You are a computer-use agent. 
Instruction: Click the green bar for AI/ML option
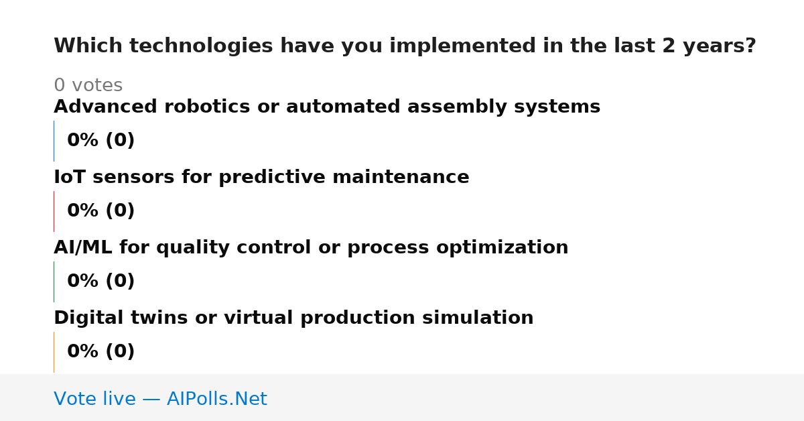click(54, 282)
